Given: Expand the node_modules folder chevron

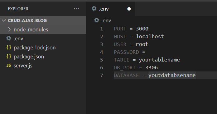Looking at the screenshot, I should click(9, 30).
